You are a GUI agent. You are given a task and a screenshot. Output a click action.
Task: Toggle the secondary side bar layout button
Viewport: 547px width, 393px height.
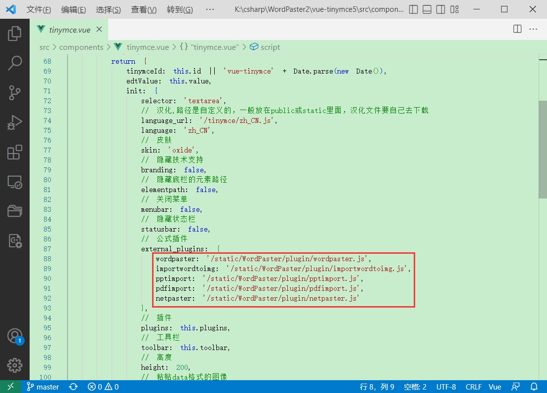(x=441, y=9)
